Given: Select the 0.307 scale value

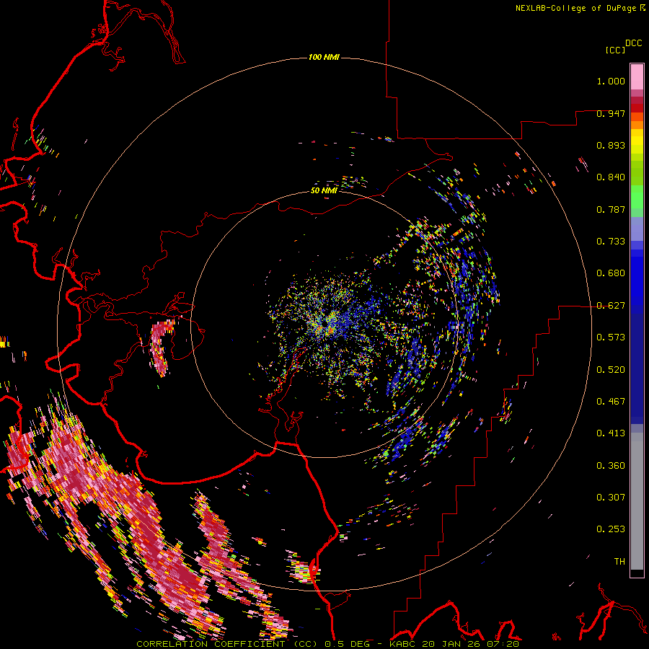Looking at the screenshot, I should pyautogui.click(x=611, y=498).
